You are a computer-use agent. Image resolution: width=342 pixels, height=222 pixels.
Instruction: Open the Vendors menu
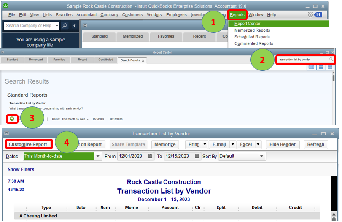tap(154, 15)
